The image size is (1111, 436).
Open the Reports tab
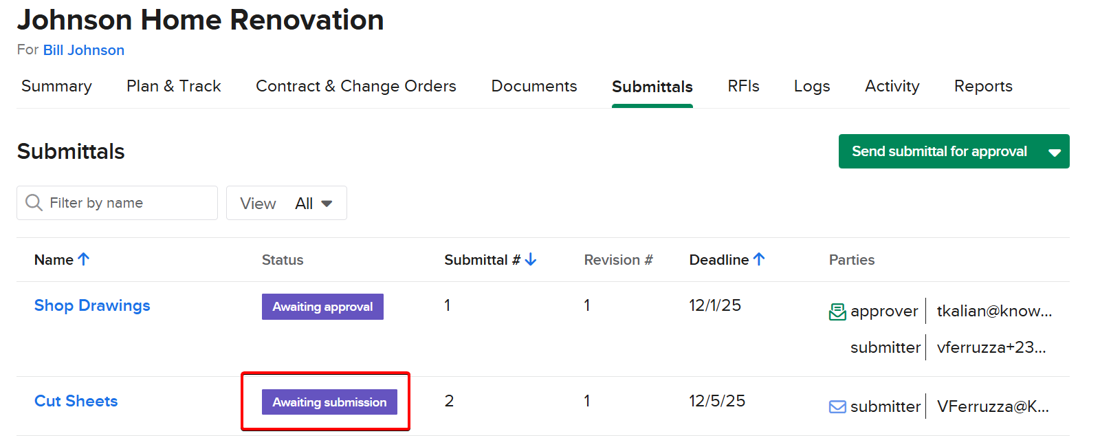[982, 87]
